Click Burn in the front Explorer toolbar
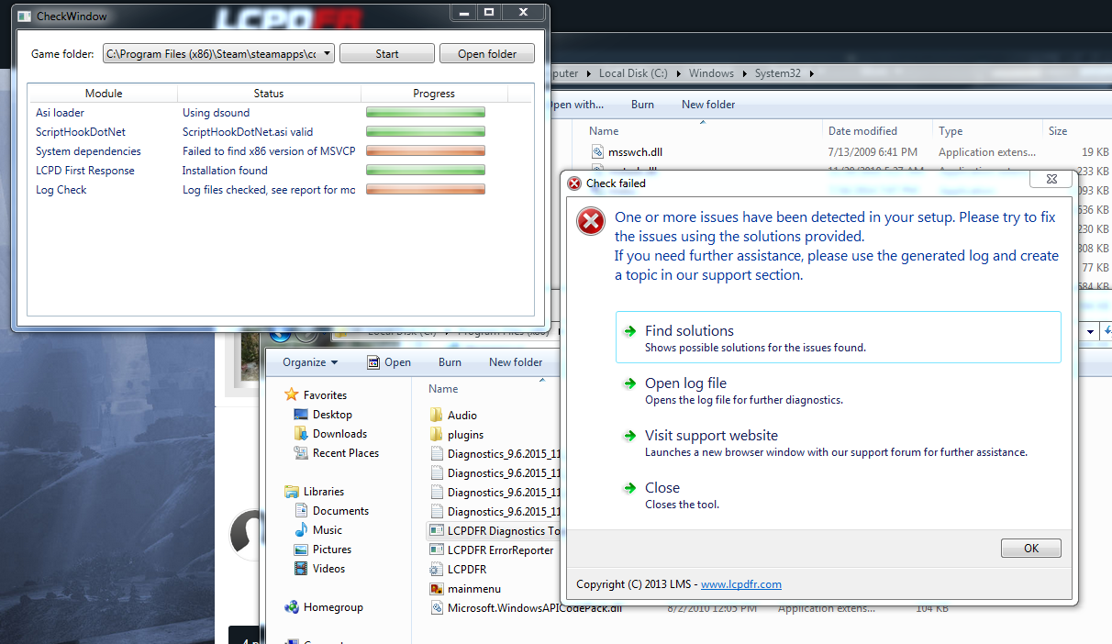1112x644 pixels. [450, 362]
